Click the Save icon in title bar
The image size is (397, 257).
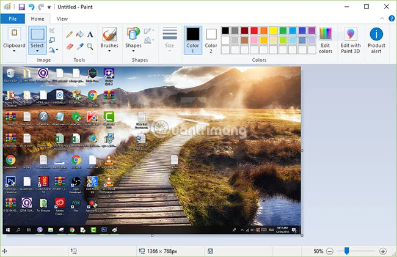(x=22, y=7)
